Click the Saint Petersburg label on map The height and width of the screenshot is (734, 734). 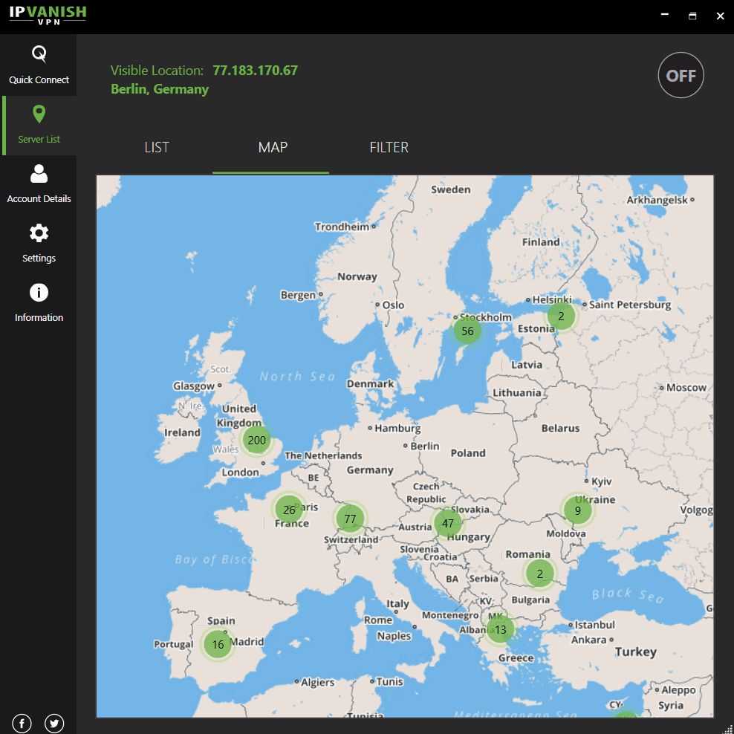pos(629,305)
